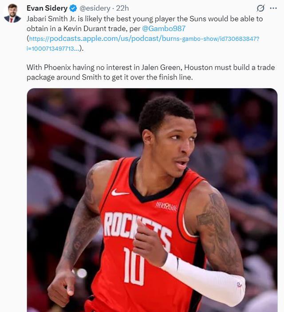
Task: Click the truncated i=1000713497713… URL portion
Action: point(53,48)
